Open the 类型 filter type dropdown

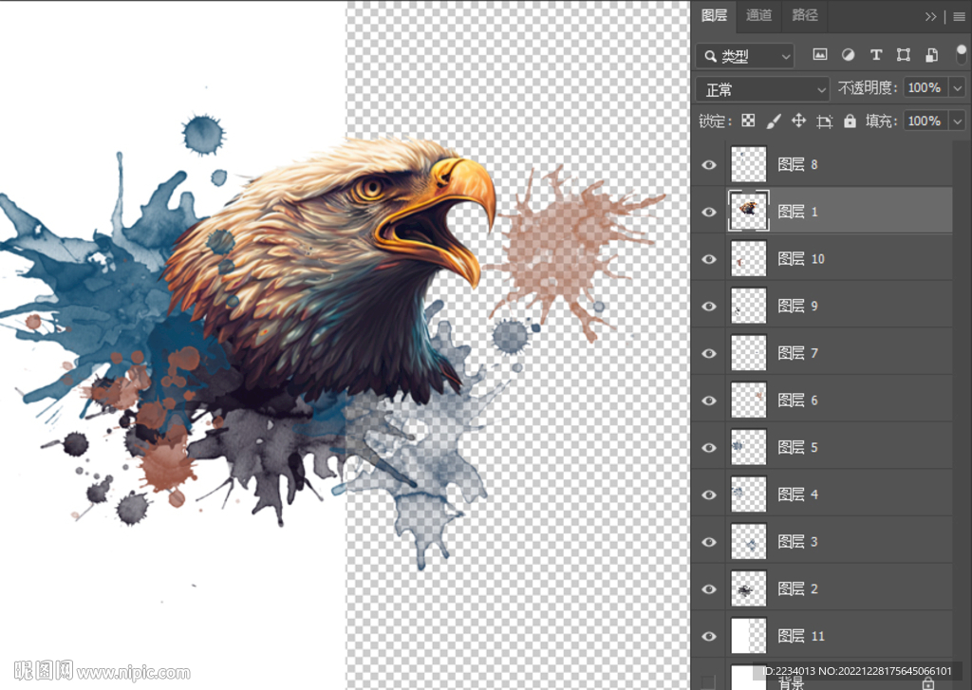pos(745,56)
